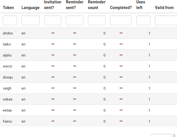Focus the Token filter input box

[10, 20]
